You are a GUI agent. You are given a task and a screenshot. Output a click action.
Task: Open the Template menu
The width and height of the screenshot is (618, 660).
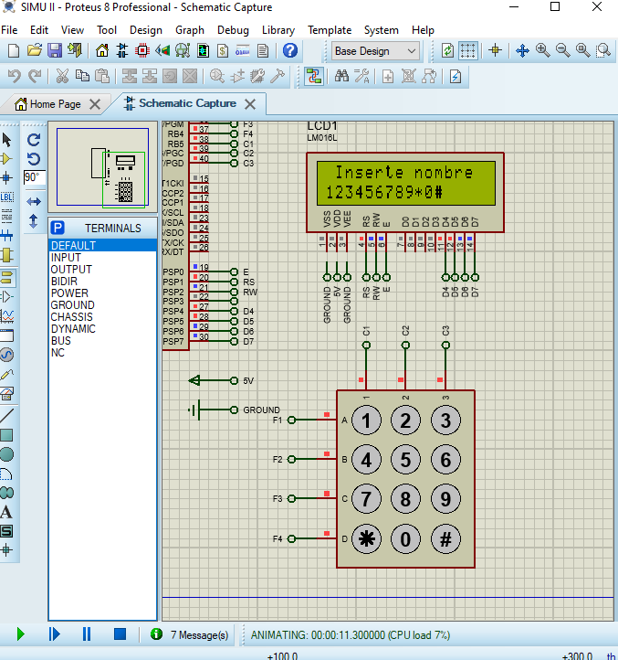coord(330,30)
